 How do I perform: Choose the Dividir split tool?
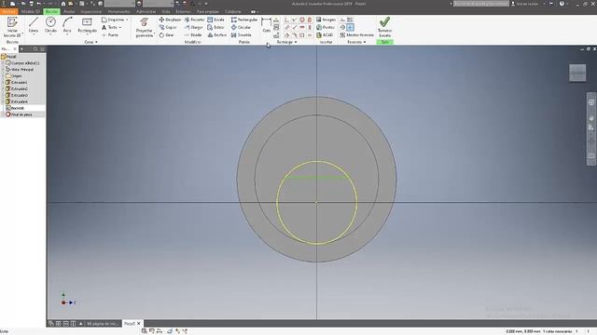(193, 35)
